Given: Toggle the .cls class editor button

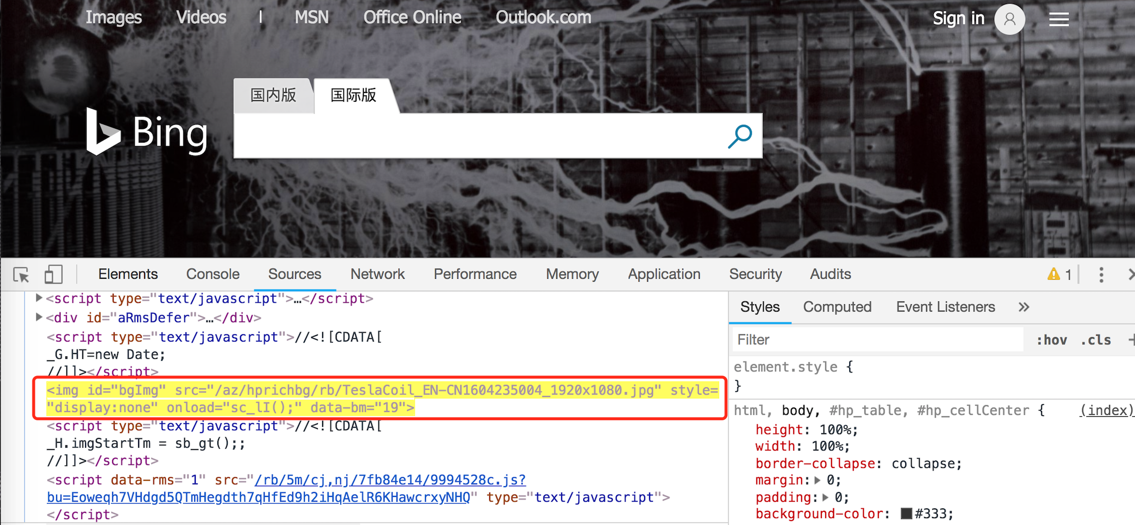Looking at the screenshot, I should [x=1096, y=340].
